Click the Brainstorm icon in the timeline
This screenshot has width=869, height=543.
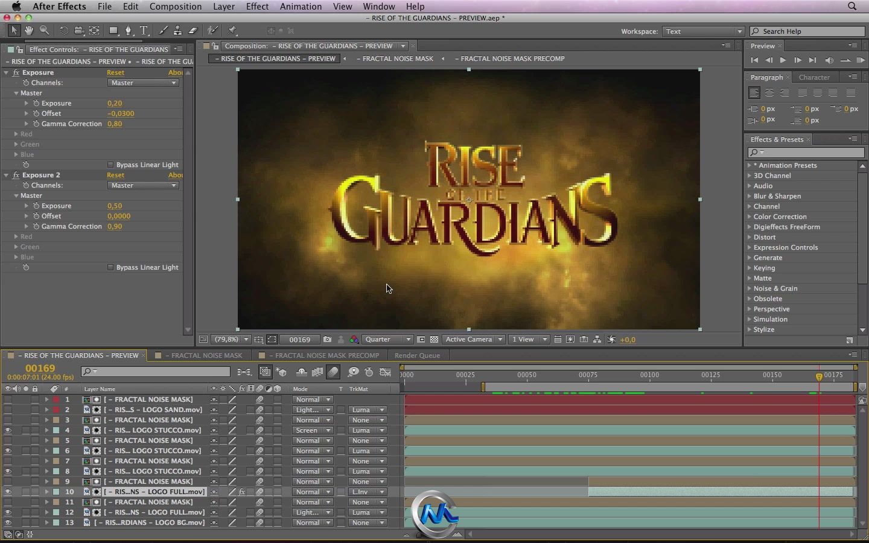point(354,372)
